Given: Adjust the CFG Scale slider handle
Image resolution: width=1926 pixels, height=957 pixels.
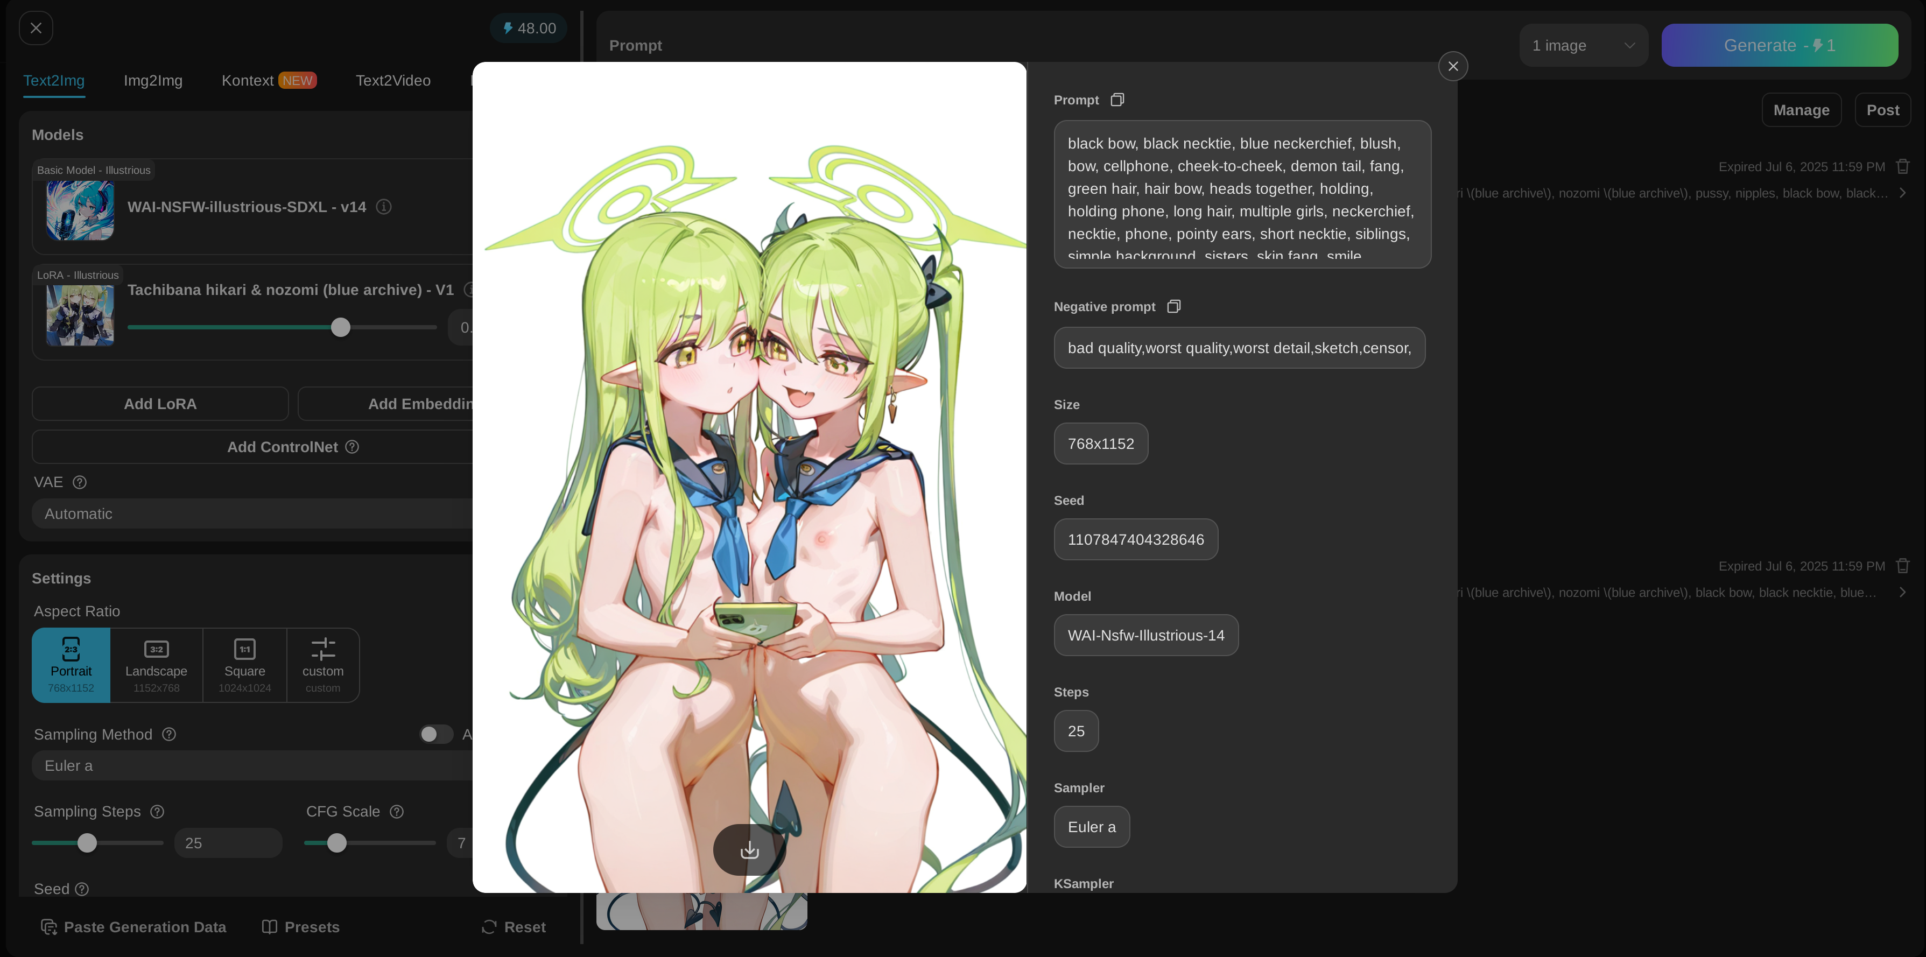Looking at the screenshot, I should tap(337, 843).
